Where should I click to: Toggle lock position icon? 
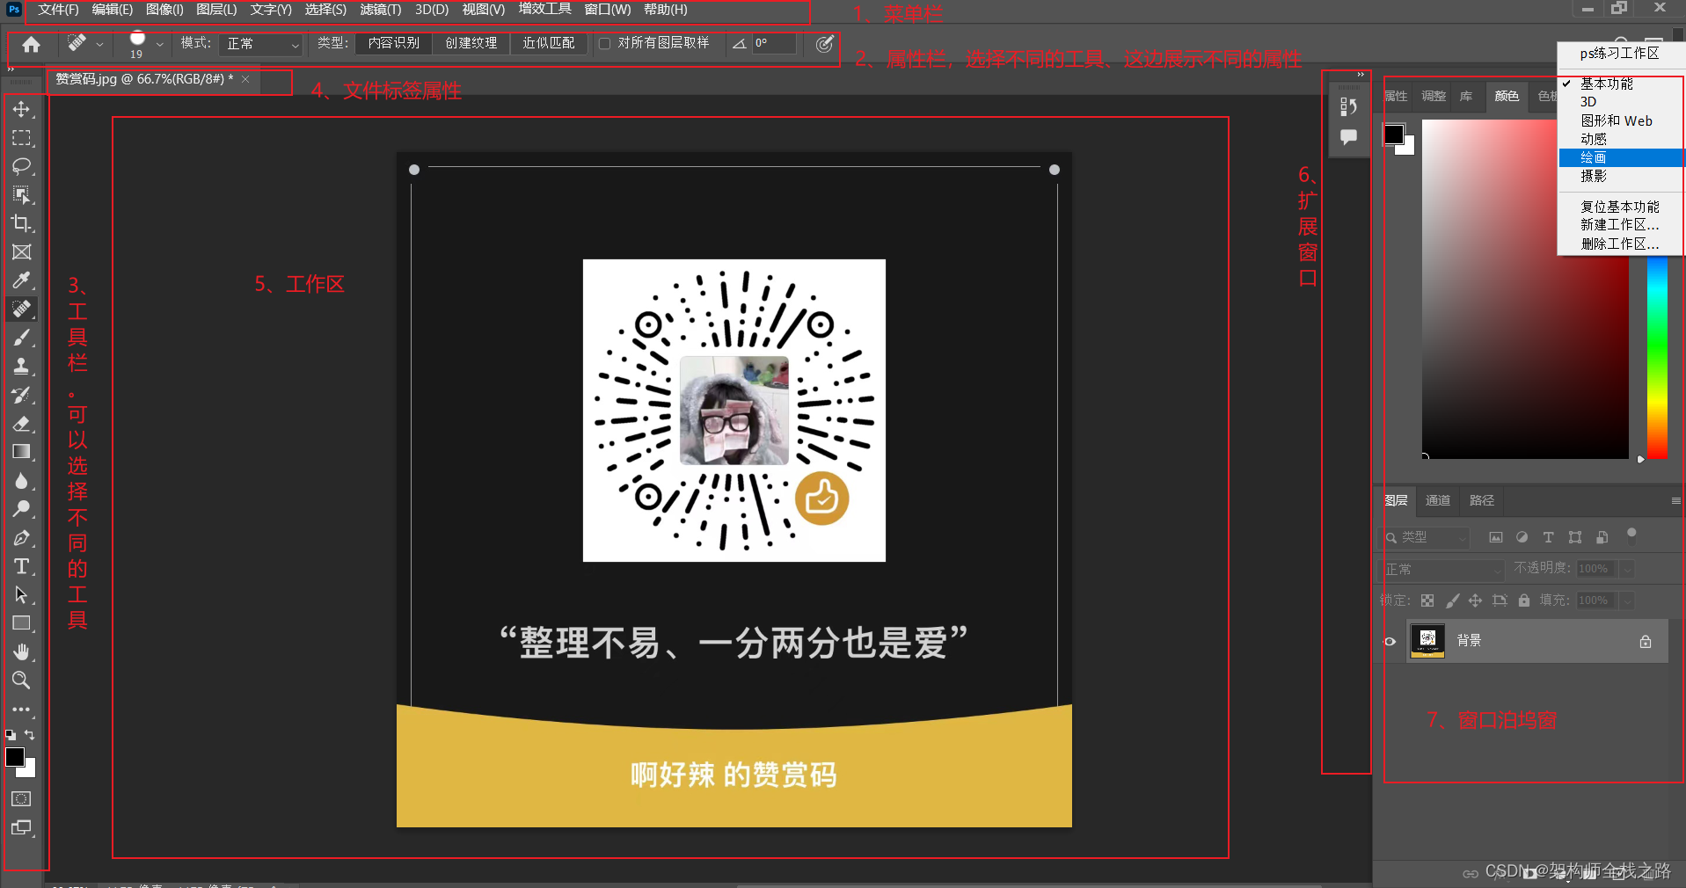coord(1475,600)
